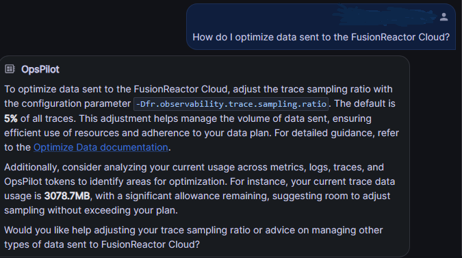Click the OpsPilot bot icon beside the name
Viewport: 462px width, 258px height.
click(x=10, y=69)
